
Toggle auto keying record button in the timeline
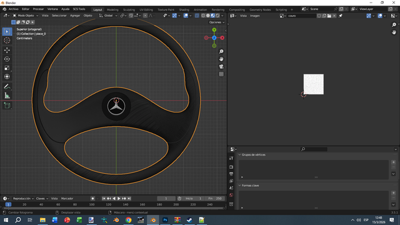click(x=92, y=199)
